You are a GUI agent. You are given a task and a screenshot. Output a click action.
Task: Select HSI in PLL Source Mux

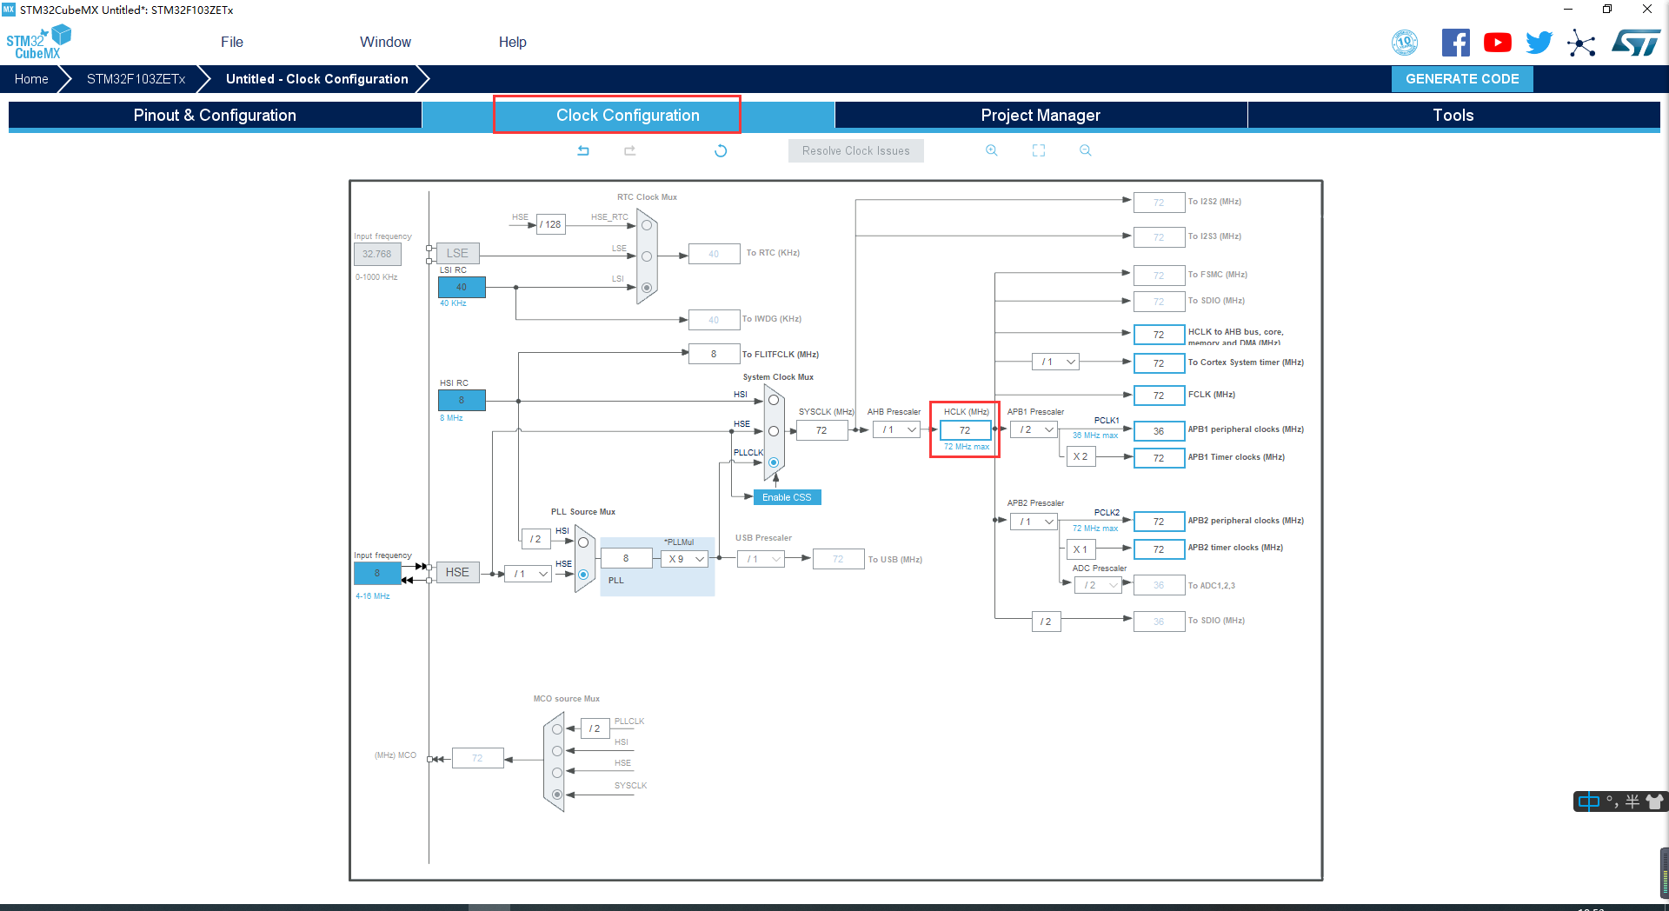pos(583,542)
